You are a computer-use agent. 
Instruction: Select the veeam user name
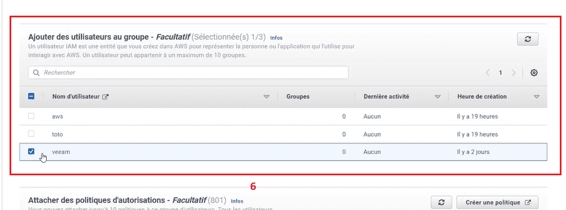pos(61,152)
